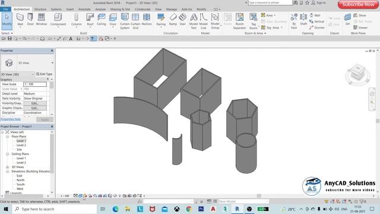Image resolution: width=380 pixels, height=214 pixels.
Task: Select the Ramp tool
Action: [x=173, y=20]
